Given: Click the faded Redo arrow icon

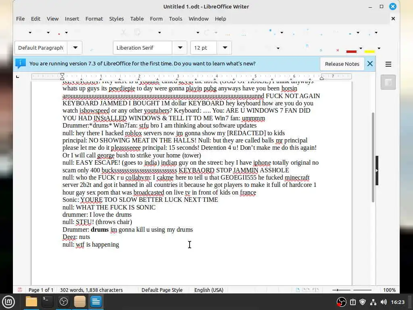Looking at the screenshot, I should (207, 32).
